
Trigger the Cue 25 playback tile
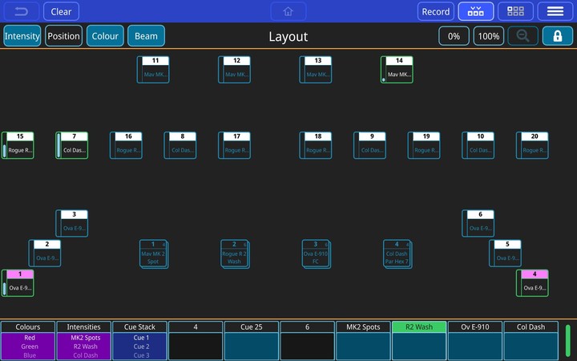(x=252, y=341)
